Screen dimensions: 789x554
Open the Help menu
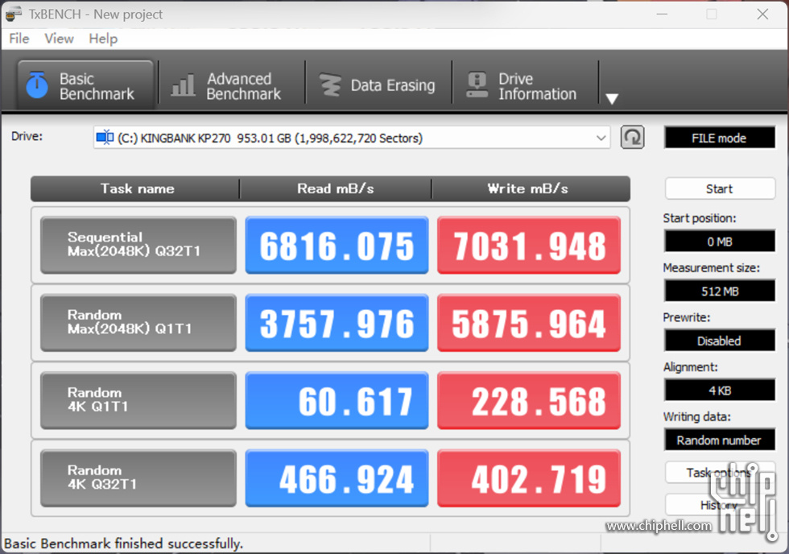103,39
